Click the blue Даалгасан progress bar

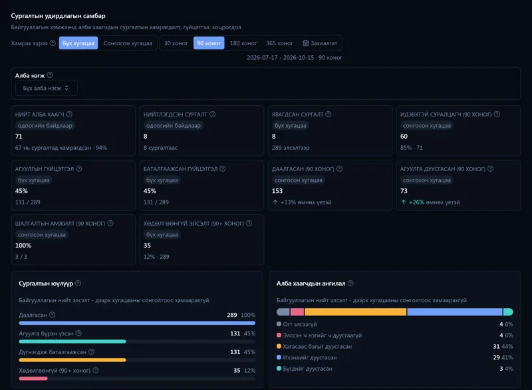(x=137, y=323)
